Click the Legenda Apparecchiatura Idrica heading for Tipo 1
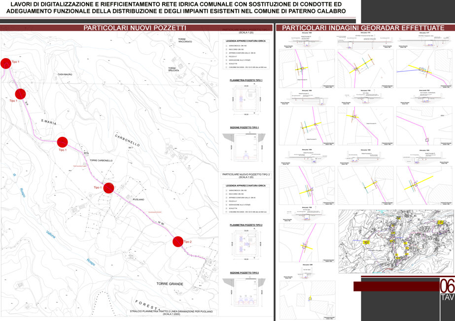 click(246, 41)
